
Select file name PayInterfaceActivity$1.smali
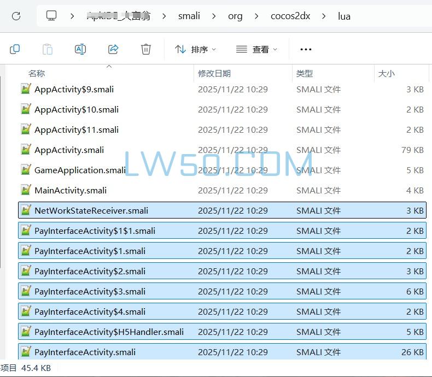pos(90,251)
